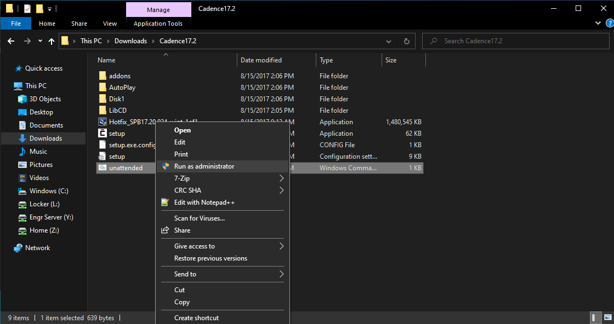Sort files by Date modified column

click(x=261, y=60)
